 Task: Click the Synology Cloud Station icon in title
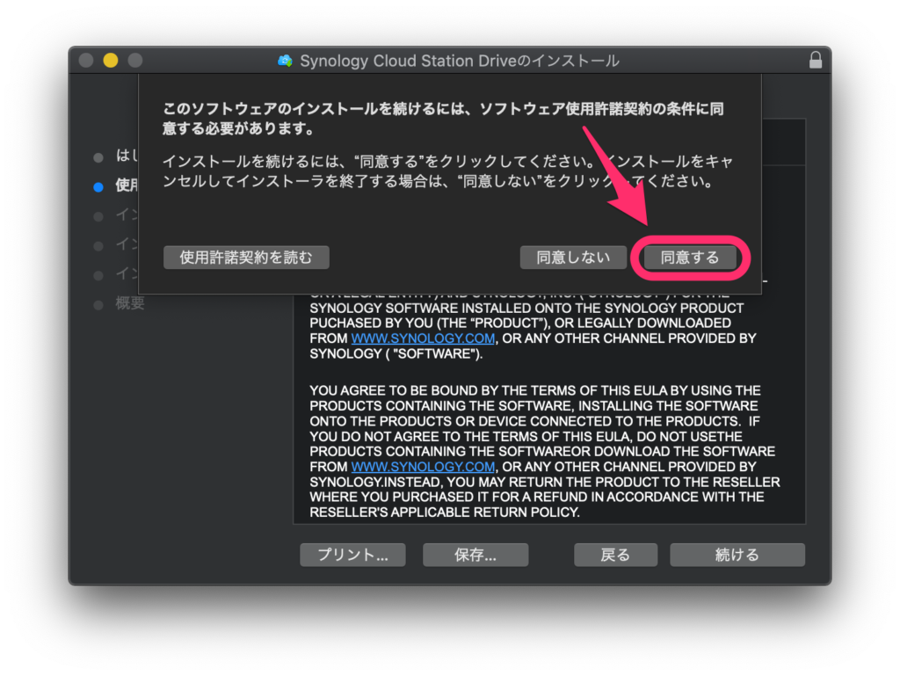pyautogui.click(x=285, y=61)
